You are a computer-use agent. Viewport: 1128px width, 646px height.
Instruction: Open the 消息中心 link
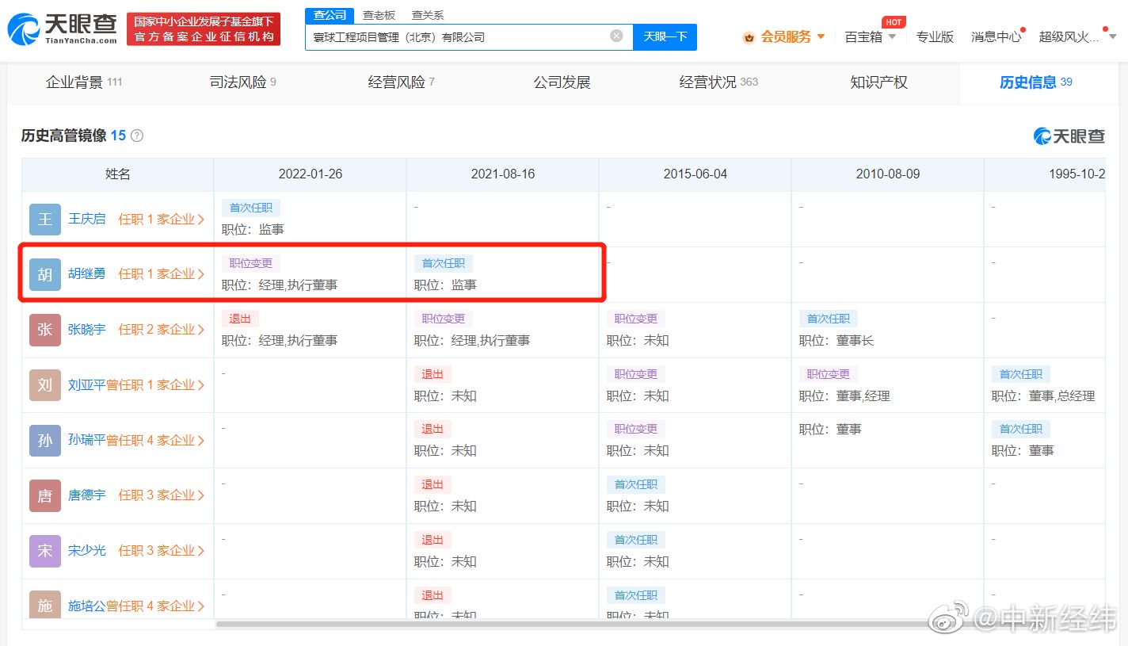[x=997, y=37]
